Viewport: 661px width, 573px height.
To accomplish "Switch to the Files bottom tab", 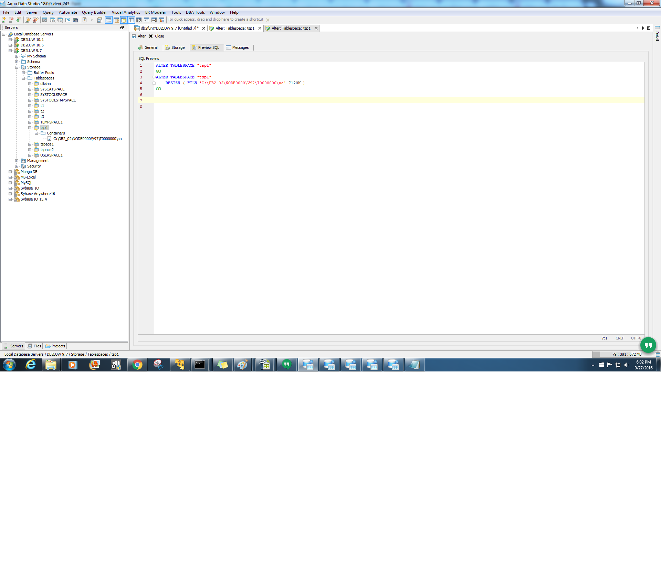I will 34,346.
